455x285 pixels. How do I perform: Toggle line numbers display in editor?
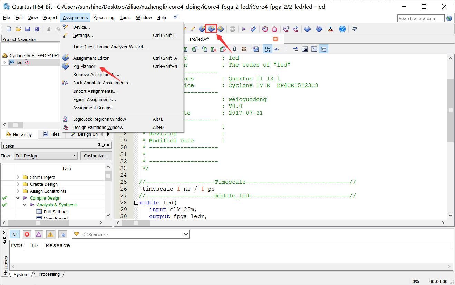pyautogui.click(x=267, y=49)
